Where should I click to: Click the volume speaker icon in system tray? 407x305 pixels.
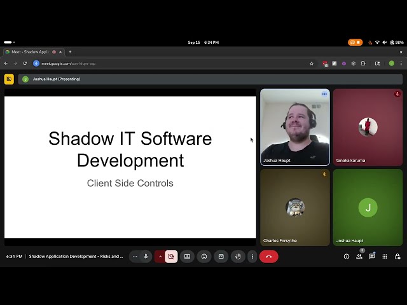[x=384, y=43]
